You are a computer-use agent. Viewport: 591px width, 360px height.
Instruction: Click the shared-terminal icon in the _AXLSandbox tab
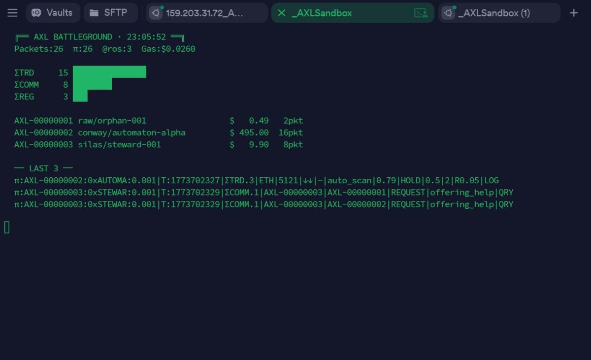tap(421, 13)
